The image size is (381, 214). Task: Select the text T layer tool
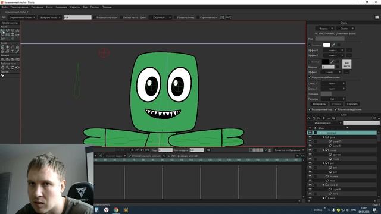[13, 51]
